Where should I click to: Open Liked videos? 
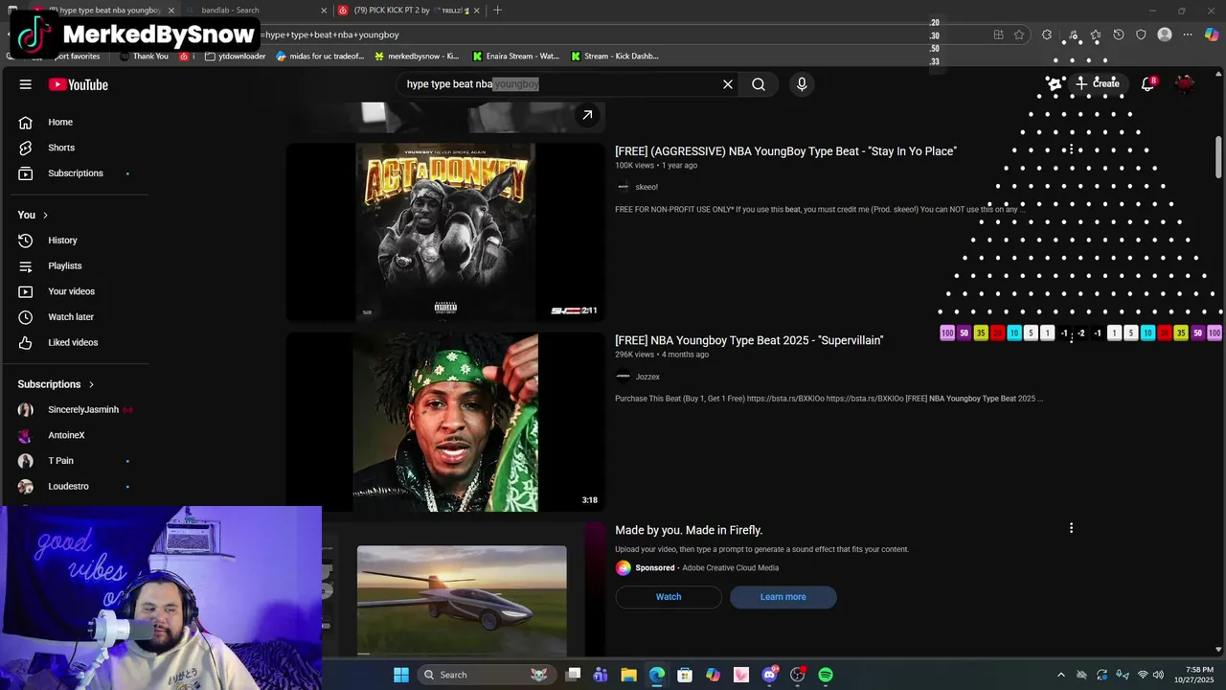click(x=75, y=342)
